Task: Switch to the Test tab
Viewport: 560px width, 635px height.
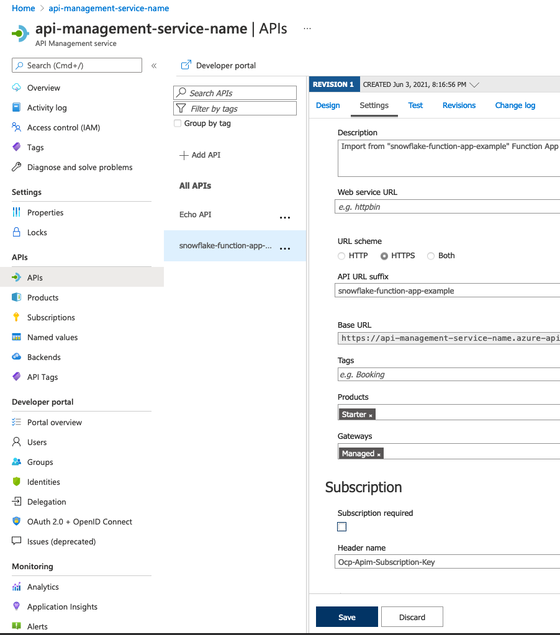Action: tap(415, 106)
